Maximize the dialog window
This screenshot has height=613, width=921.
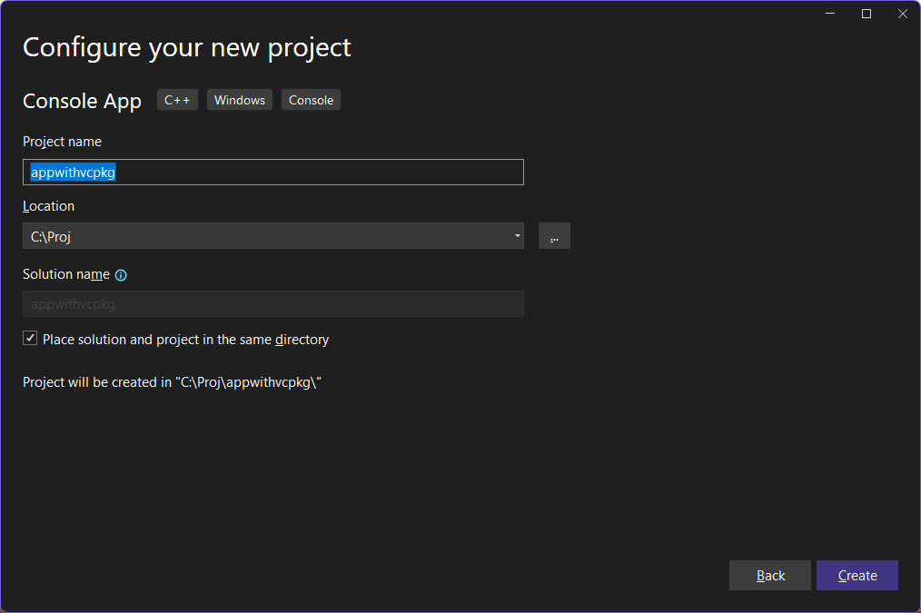coord(867,14)
